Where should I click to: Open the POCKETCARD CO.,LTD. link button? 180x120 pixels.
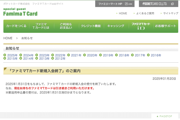(x=158, y=4)
